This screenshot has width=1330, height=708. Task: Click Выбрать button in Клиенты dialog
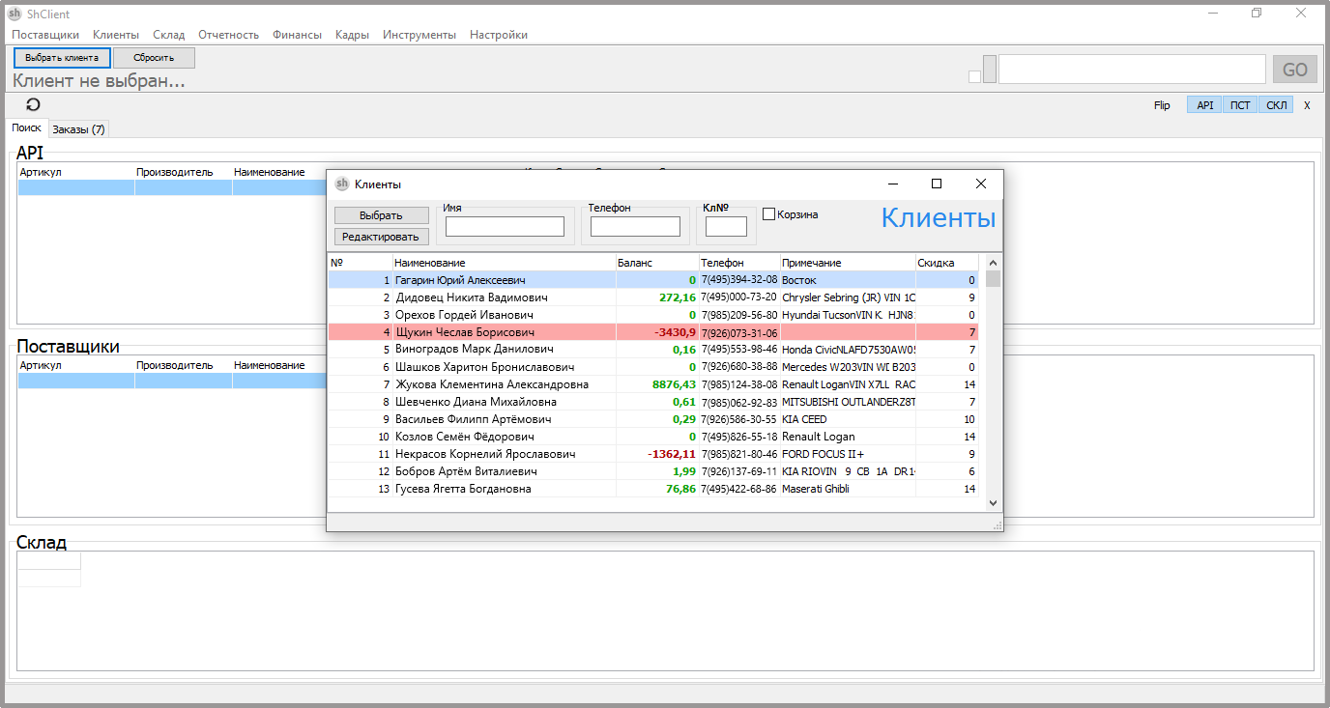pyautogui.click(x=382, y=215)
